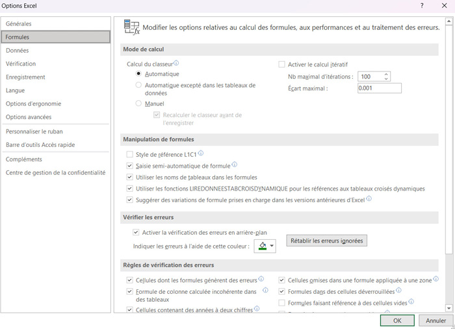Toggle Style de référence L1C1 checkbox
The image size is (455, 329).
coord(130,155)
